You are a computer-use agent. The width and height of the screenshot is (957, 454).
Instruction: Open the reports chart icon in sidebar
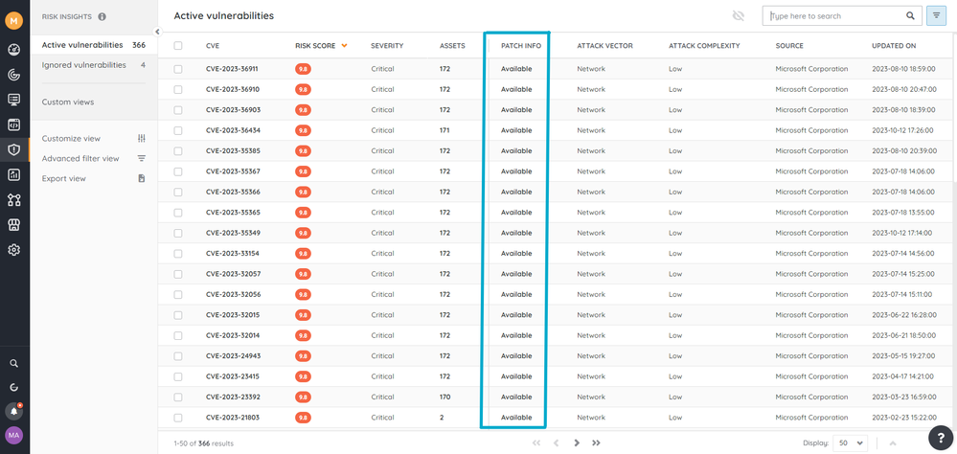(14, 174)
